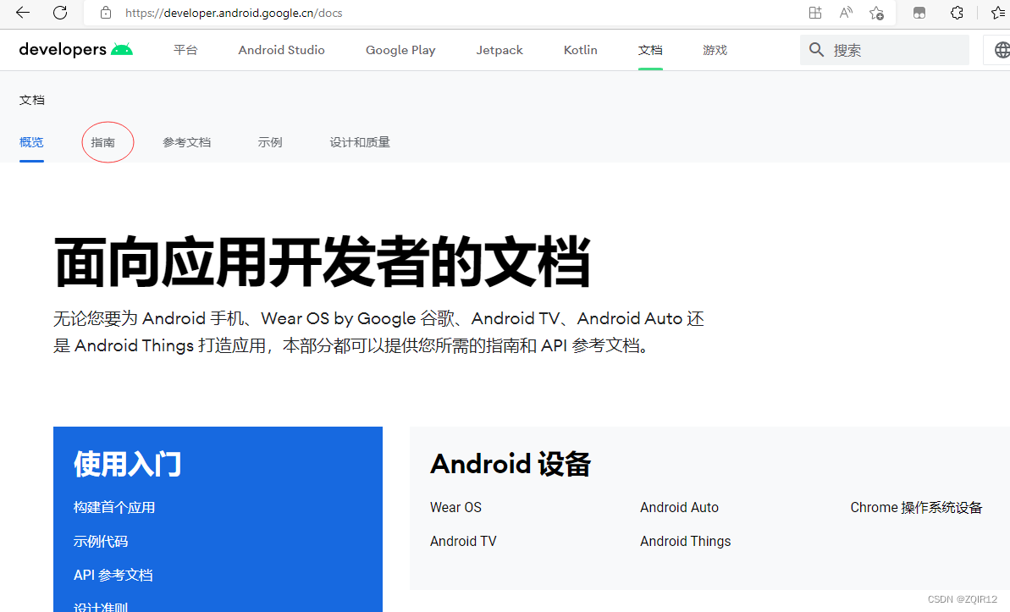The image size is (1010, 612).
Task: Navigate to Google Play section
Action: coord(400,50)
